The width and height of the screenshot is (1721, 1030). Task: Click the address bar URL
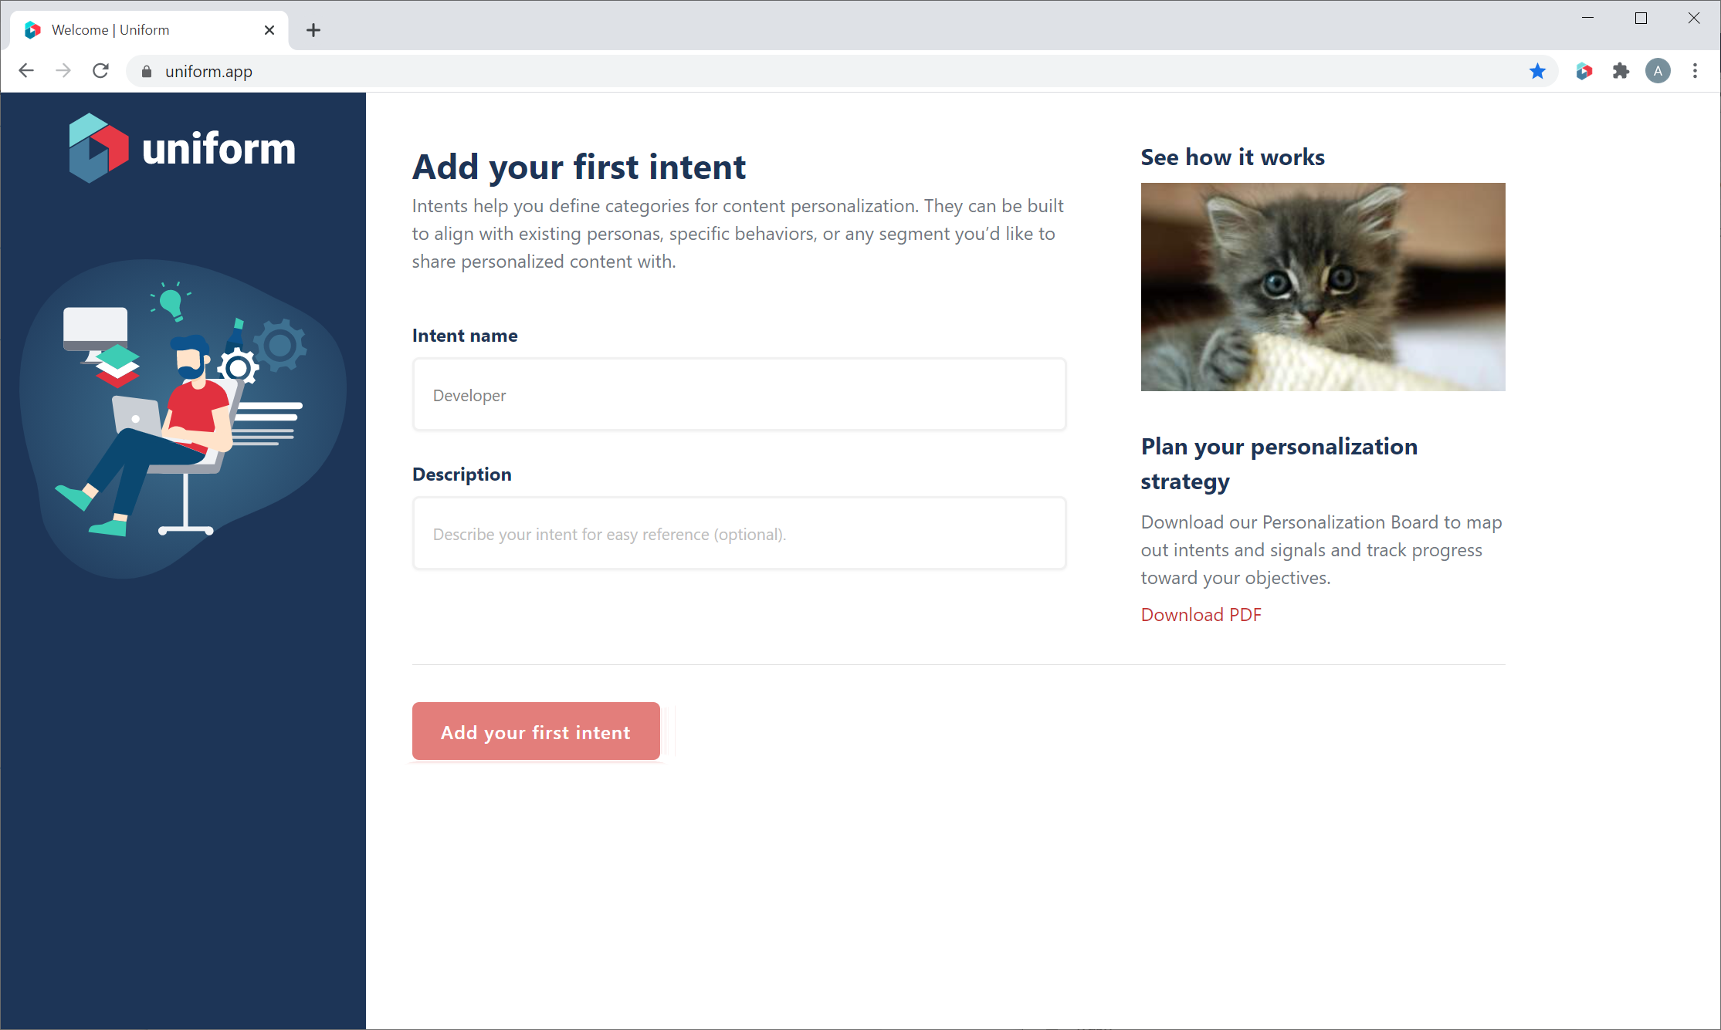pos(208,72)
